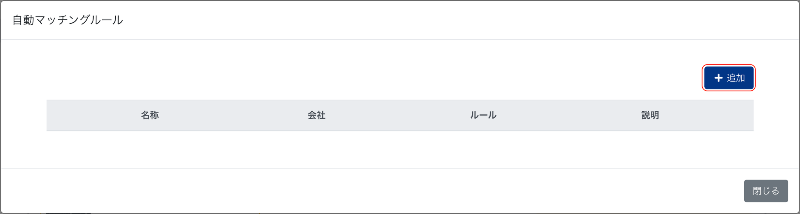Image resolution: width=800 pixels, height=214 pixels.
Task: Focus the Description (説明) header cell
Action: point(650,115)
